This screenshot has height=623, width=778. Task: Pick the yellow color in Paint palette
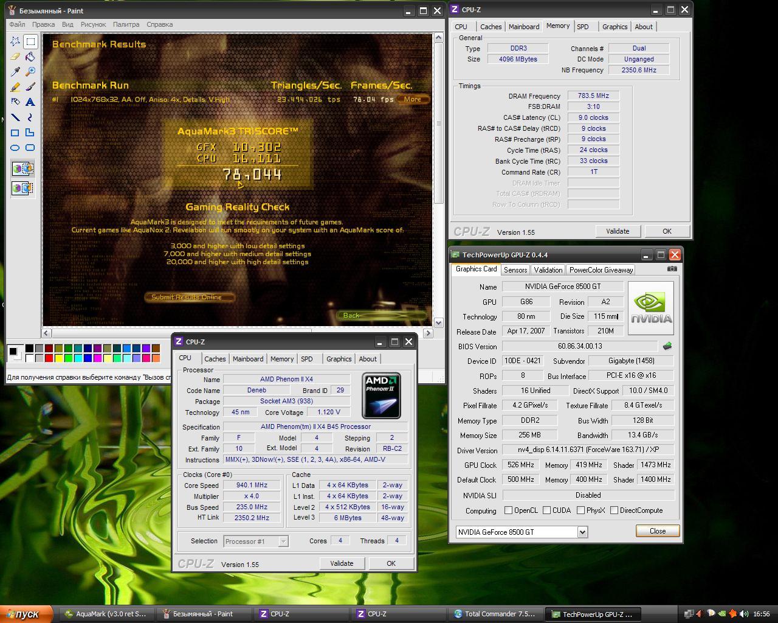click(58, 358)
